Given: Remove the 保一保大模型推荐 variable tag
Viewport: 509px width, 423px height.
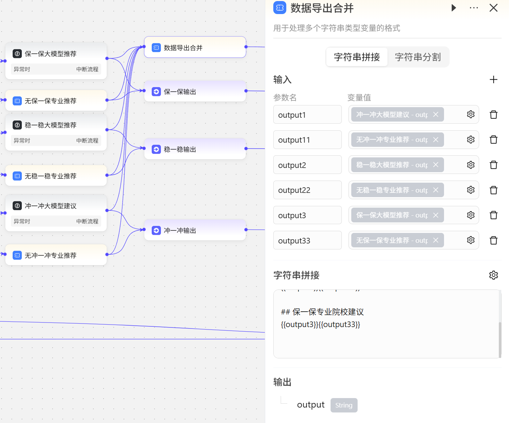Looking at the screenshot, I should 436,215.
